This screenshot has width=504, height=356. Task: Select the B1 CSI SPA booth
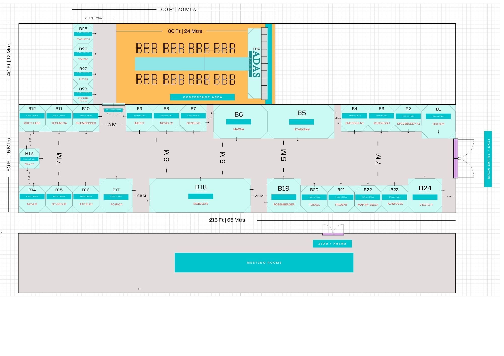tap(438, 122)
